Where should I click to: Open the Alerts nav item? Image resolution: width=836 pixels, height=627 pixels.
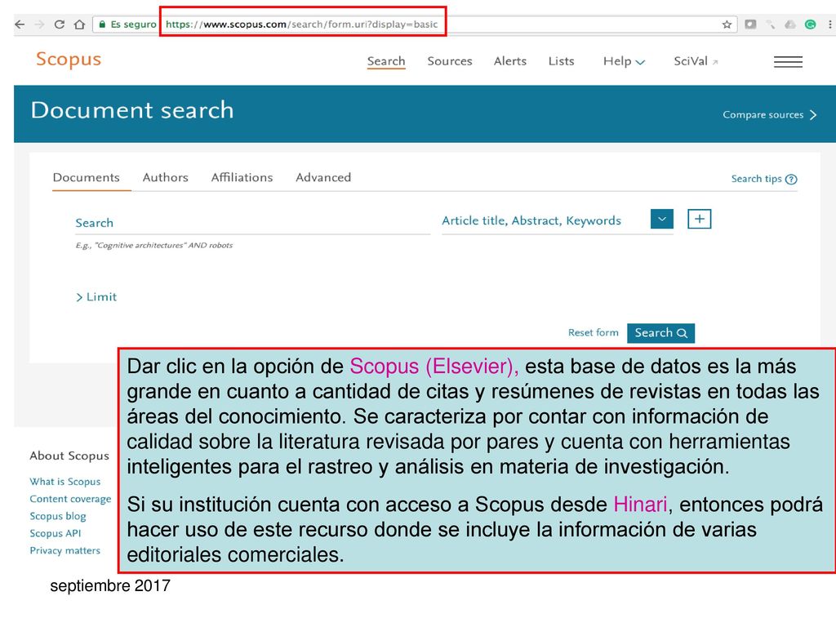point(509,61)
